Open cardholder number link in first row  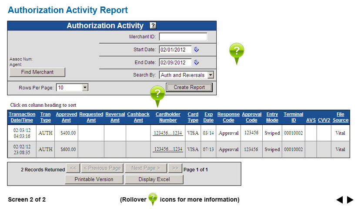tap(168, 133)
